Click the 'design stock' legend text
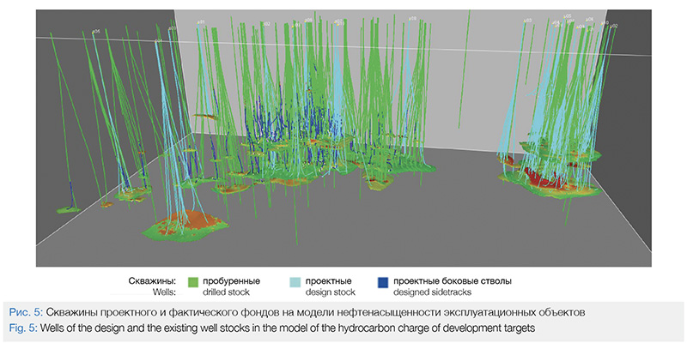The image size is (687, 343). 329,291
